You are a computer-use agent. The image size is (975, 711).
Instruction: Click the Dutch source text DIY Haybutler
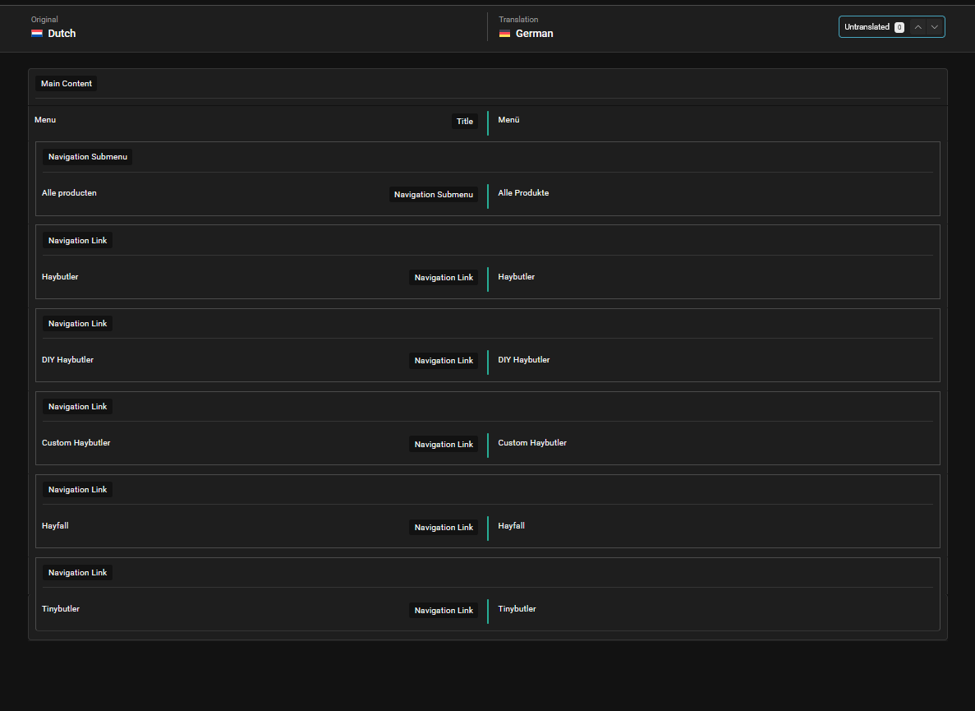67,359
